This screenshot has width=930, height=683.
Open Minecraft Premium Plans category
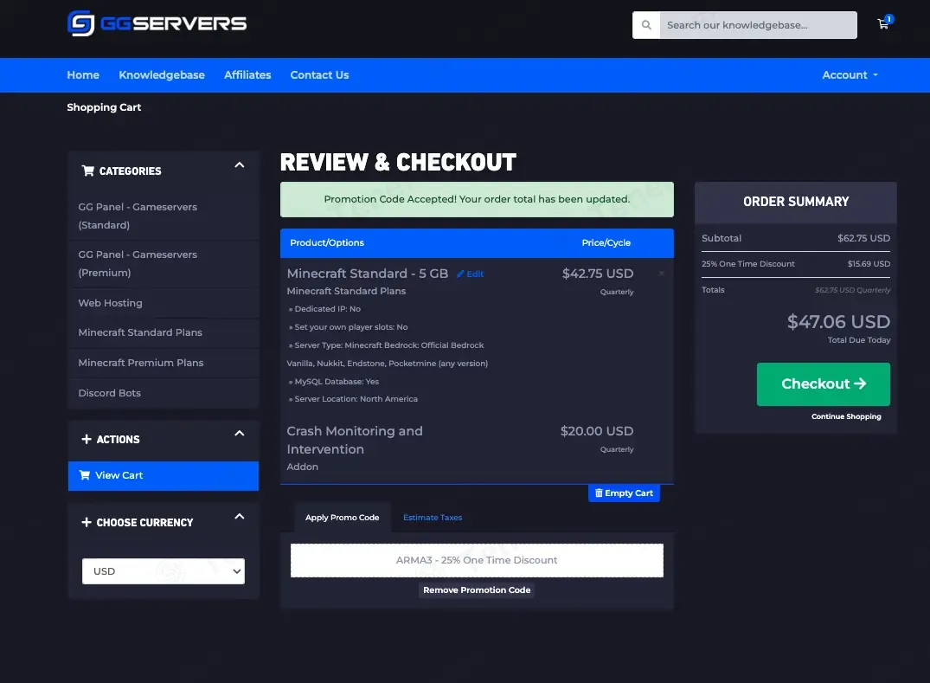140,364
